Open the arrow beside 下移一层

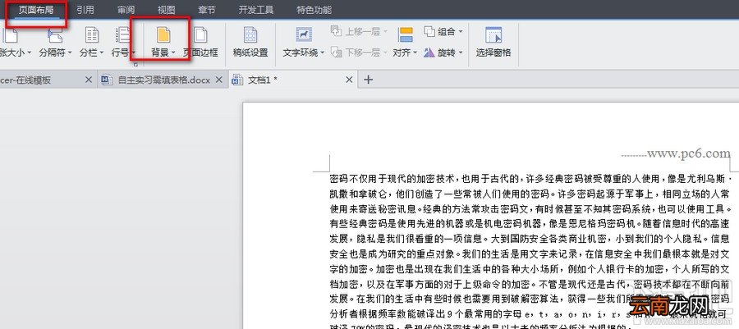coord(384,53)
